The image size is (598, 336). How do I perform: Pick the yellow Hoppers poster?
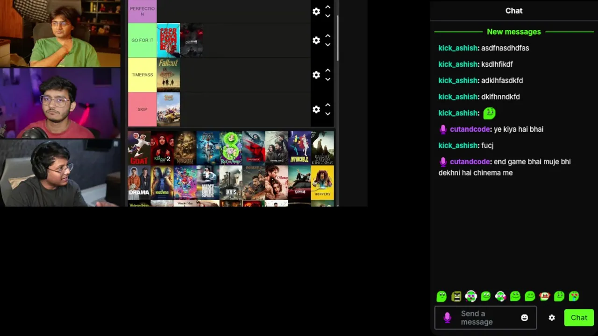point(322,182)
